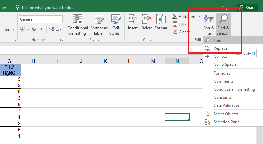Click cell with value 10
The width and height of the screenshot is (263, 144).
(x=10, y=92)
